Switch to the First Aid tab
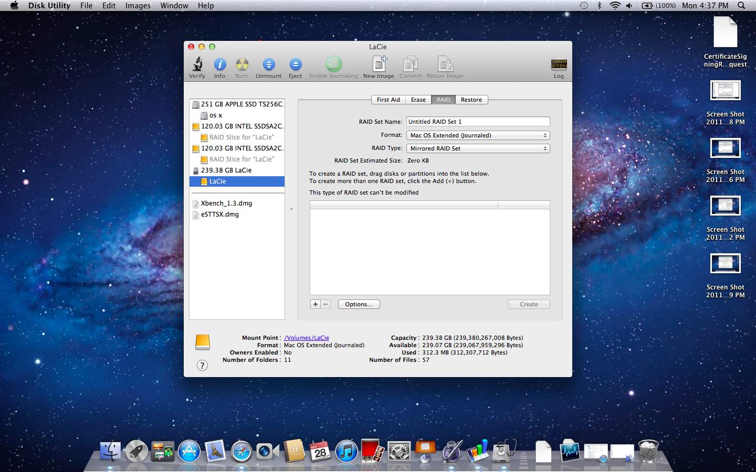The height and width of the screenshot is (472, 756). tap(388, 100)
